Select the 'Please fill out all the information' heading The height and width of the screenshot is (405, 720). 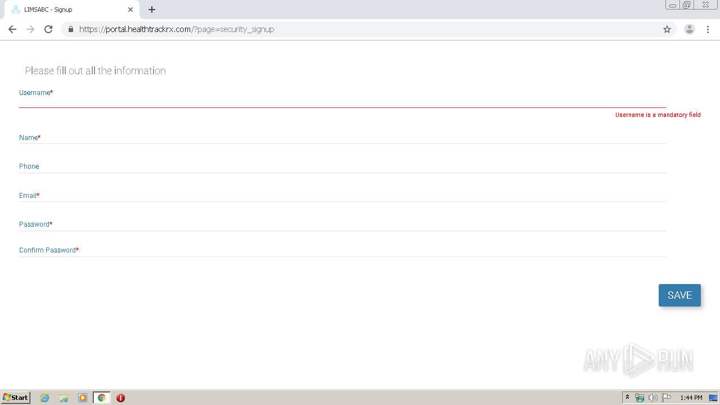coord(96,71)
